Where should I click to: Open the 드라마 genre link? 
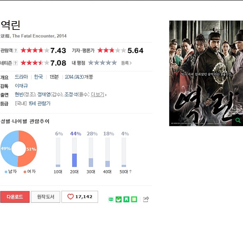click(x=22, y=77)
